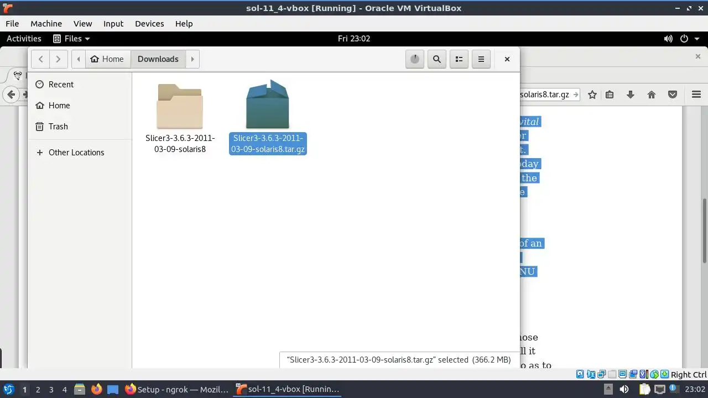Go back in Files history
Screen dimensions: 708x398
[40, 59]
